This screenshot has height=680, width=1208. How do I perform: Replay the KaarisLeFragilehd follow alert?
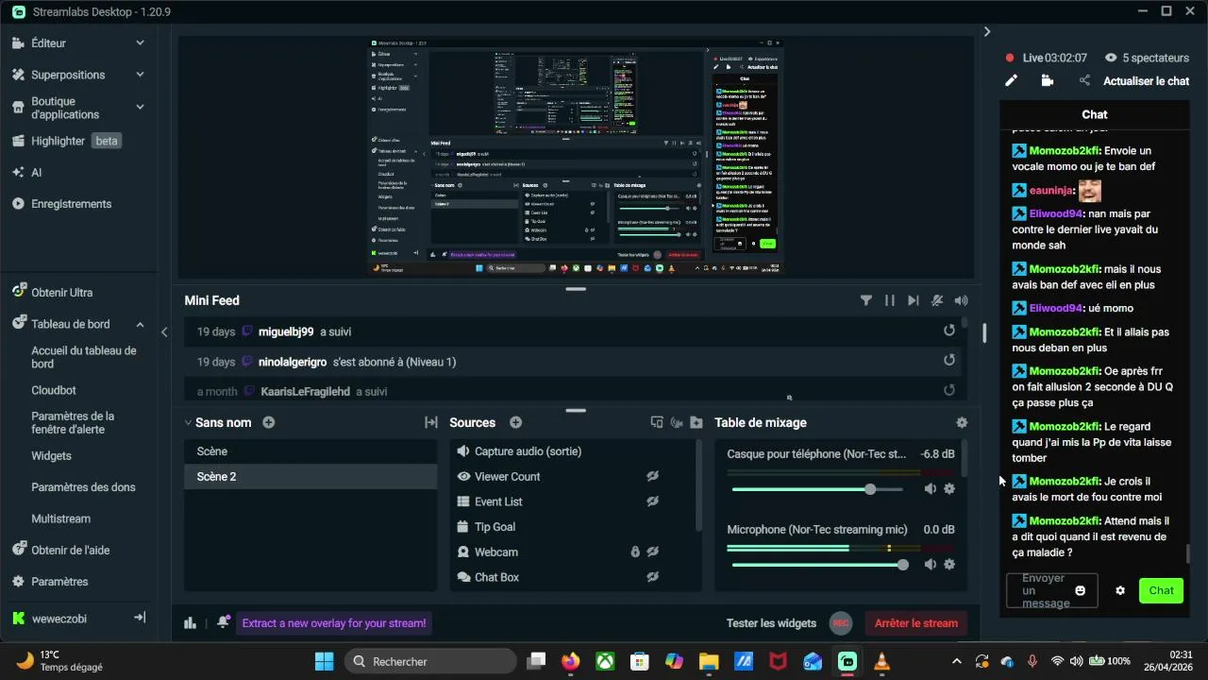click(949, 389)
